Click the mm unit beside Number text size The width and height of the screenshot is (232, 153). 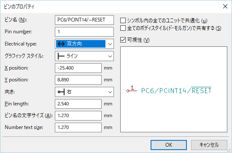pos(108,128)
